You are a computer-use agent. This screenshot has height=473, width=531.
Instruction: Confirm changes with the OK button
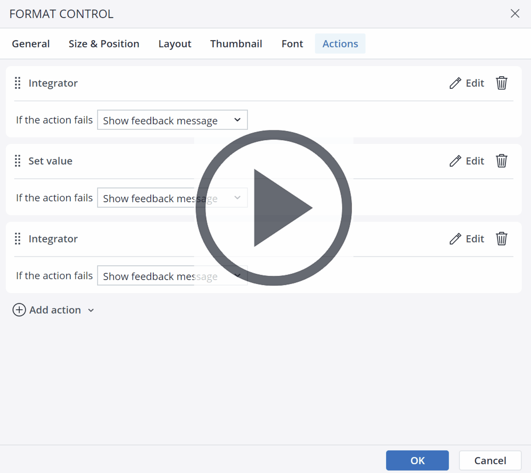point(417,460)
